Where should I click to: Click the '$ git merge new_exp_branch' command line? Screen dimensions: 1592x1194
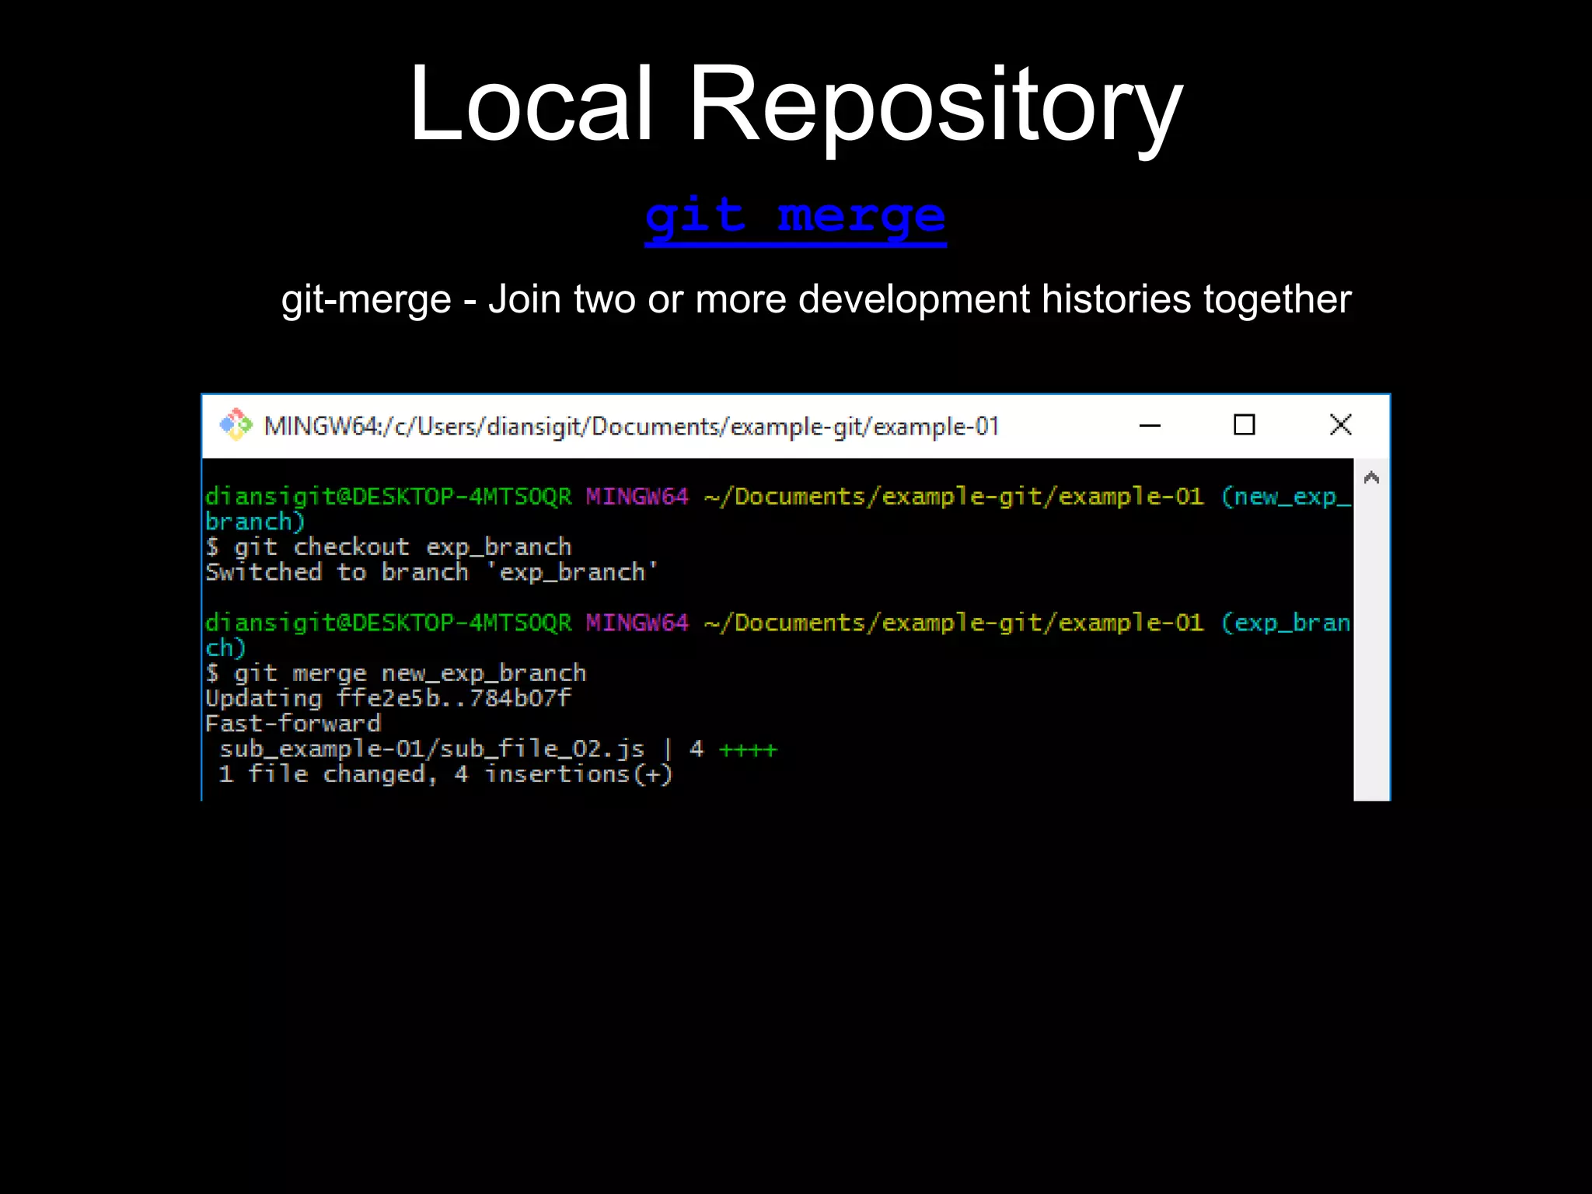coord(396,673)
